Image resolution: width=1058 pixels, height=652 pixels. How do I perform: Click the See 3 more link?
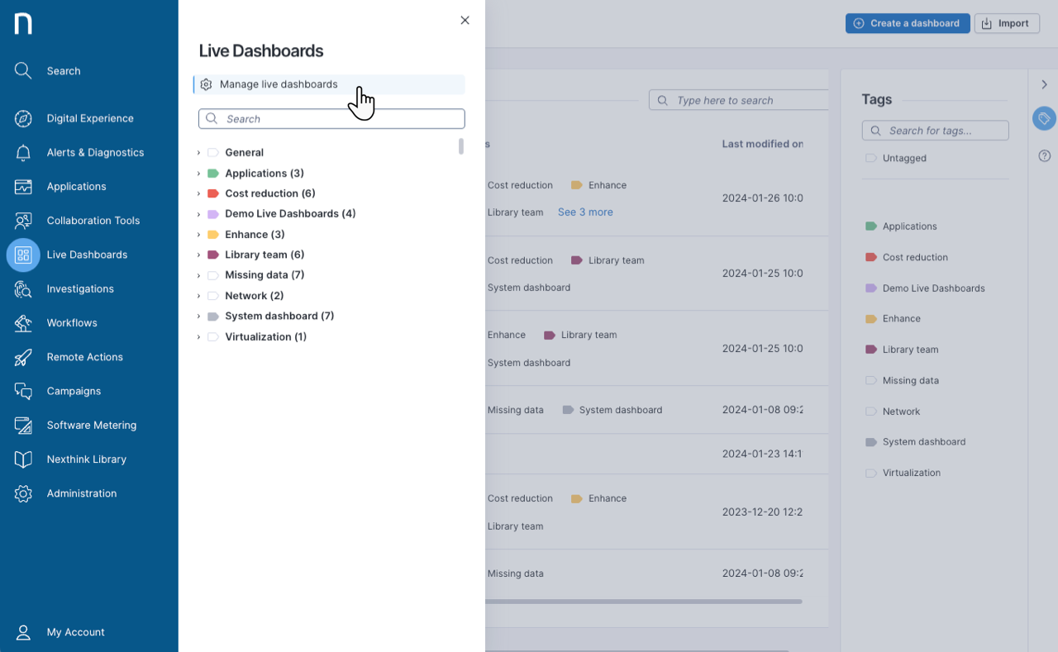click(585, 212)
